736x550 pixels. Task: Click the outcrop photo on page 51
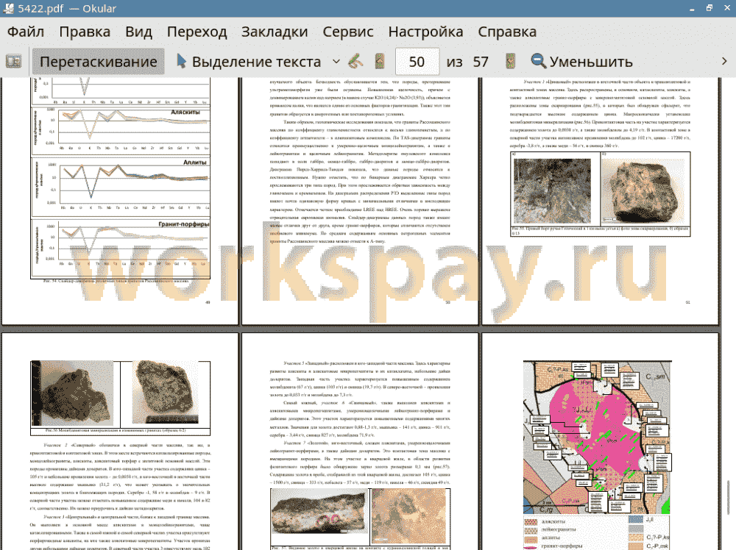(x=552, y=190)
